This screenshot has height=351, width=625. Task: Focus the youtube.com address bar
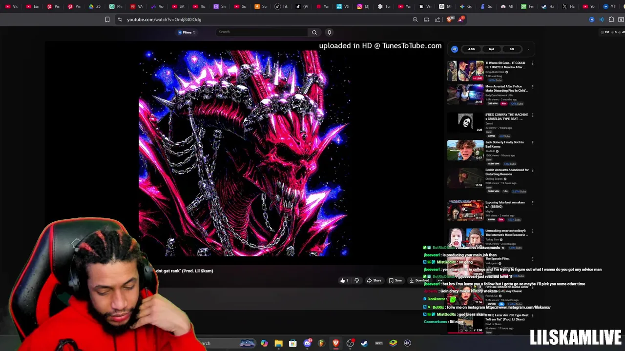click(264, 19)
